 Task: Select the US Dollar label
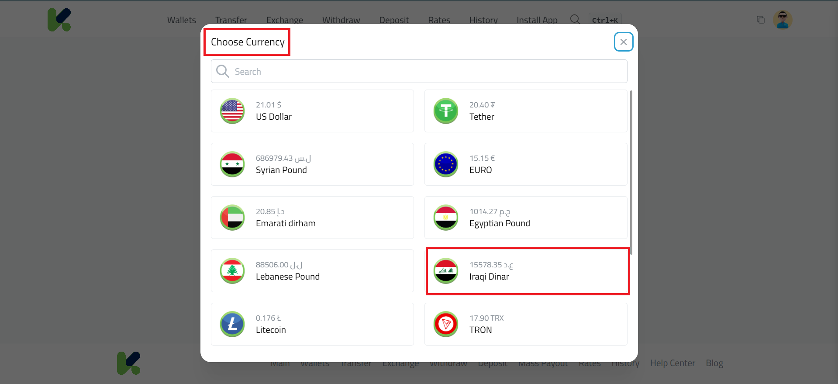point(274,117)
